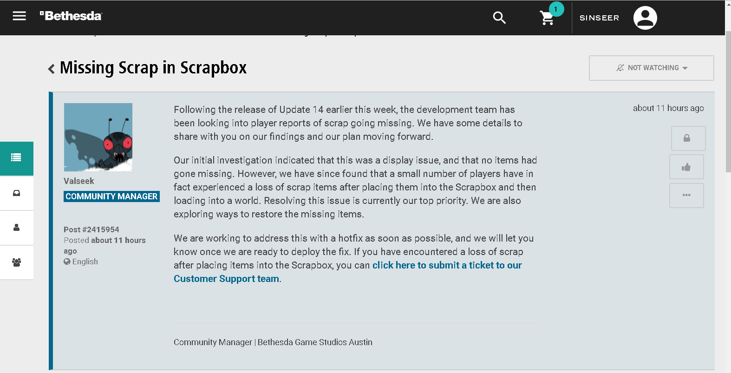731x373 pixels.
Task: Click the page vertical scrollbar
Action: (x=728, y=102)
